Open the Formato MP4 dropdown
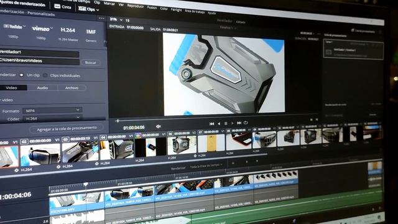This screenshot has width=398, height=224. [52, 110]
